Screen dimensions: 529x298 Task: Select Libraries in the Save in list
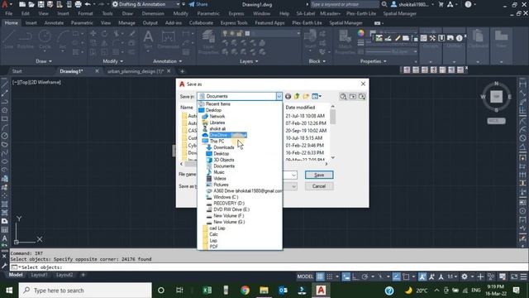coord(217,123)
